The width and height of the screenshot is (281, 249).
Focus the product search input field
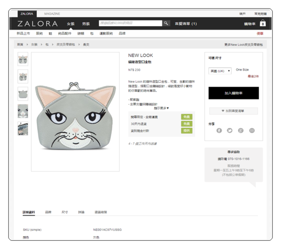tap(131, 23)
